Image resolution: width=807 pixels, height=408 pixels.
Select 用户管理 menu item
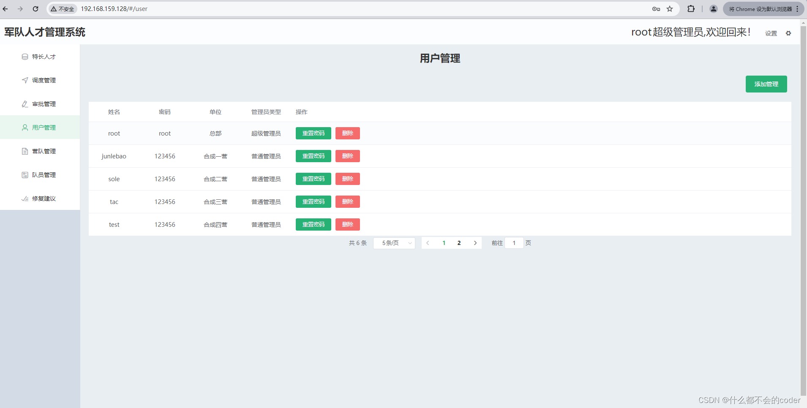pyautogui.click(x=40, y=128)
